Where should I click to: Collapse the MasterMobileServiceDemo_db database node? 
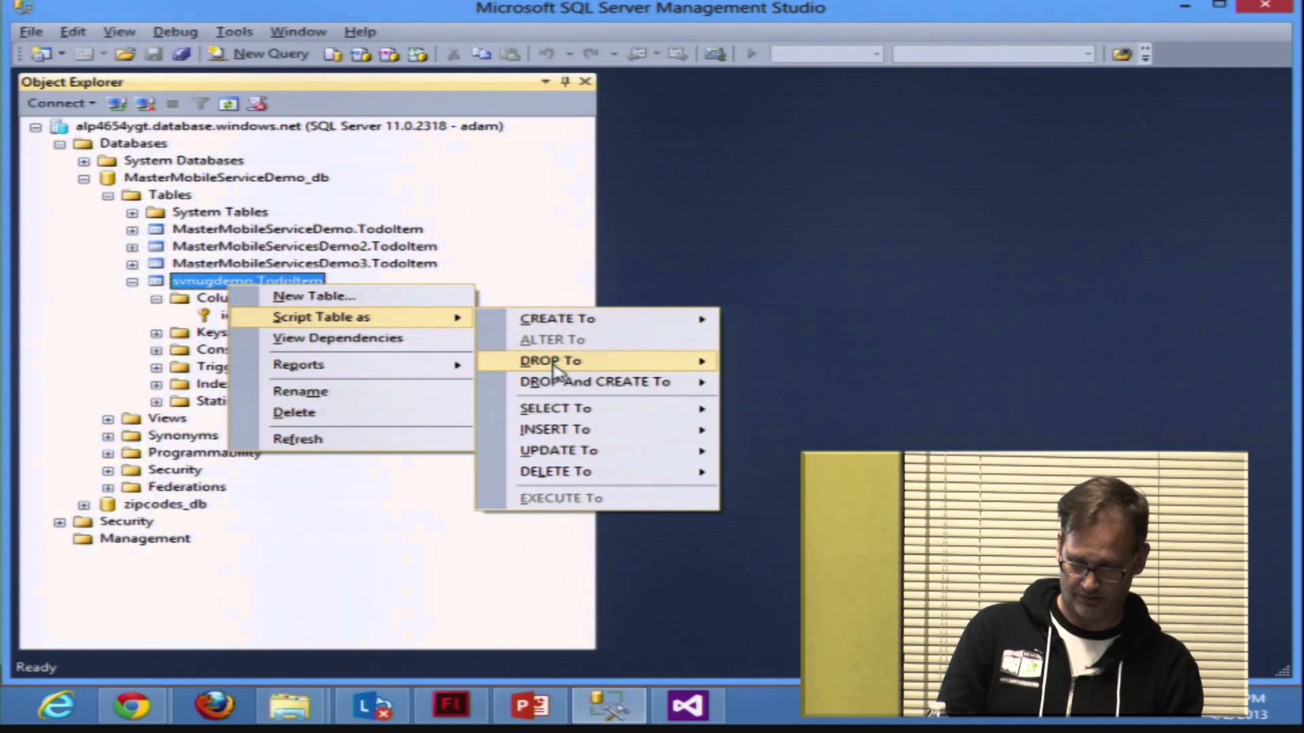(x=84, y=178)
